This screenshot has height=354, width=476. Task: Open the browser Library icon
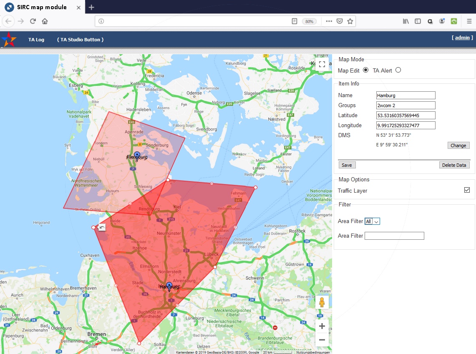click(405, 21)
